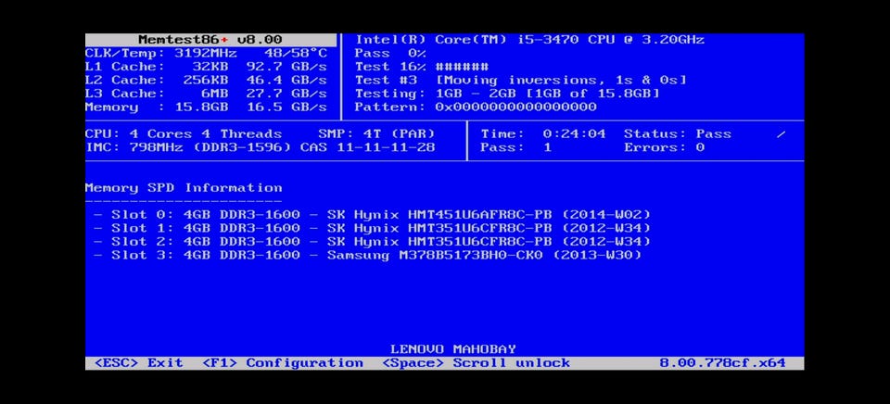Click the Time: 0:24:04 readout
890x404 pixels.
tap(542, 134)
